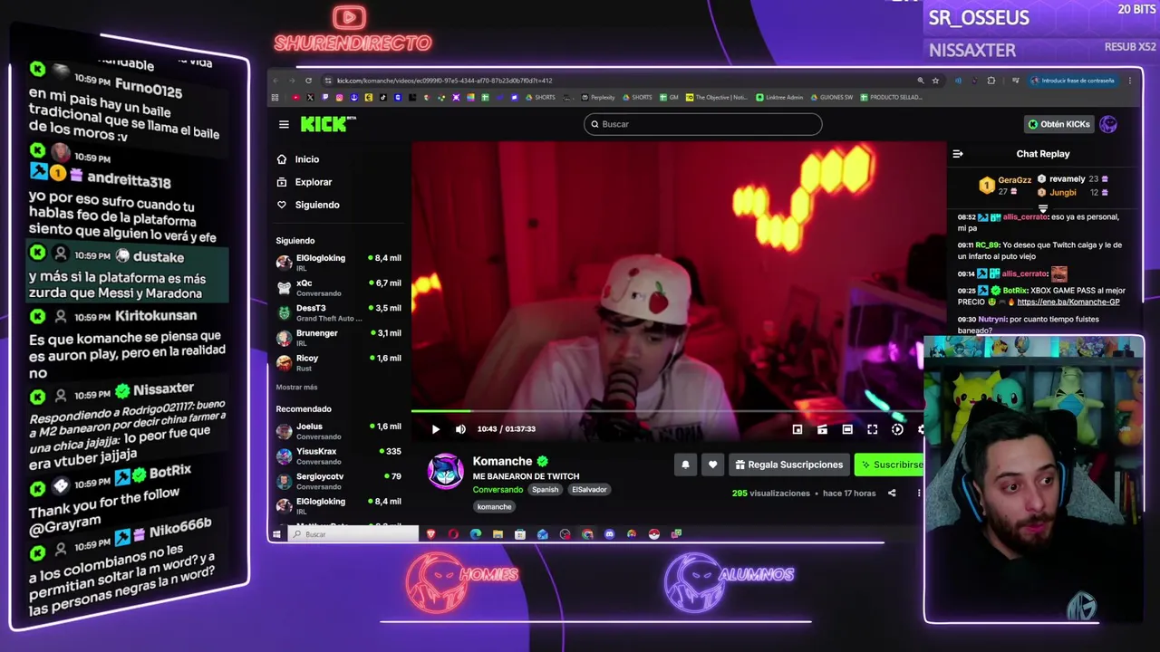Toggle follow heart for Komanche

point(712,465)
